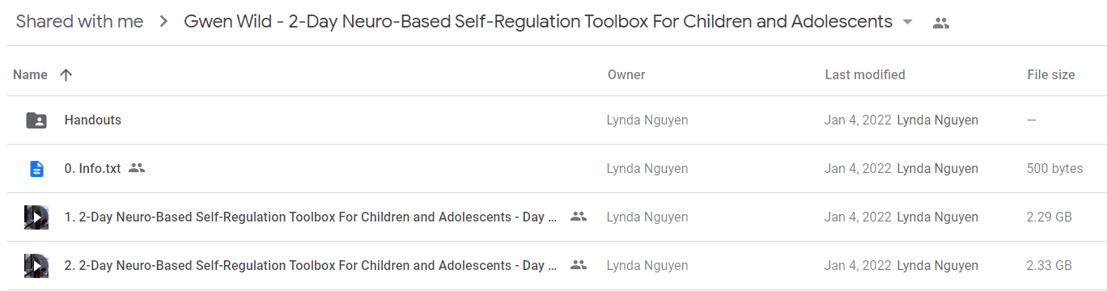Click the shared people icon beside the folder title

940,23
